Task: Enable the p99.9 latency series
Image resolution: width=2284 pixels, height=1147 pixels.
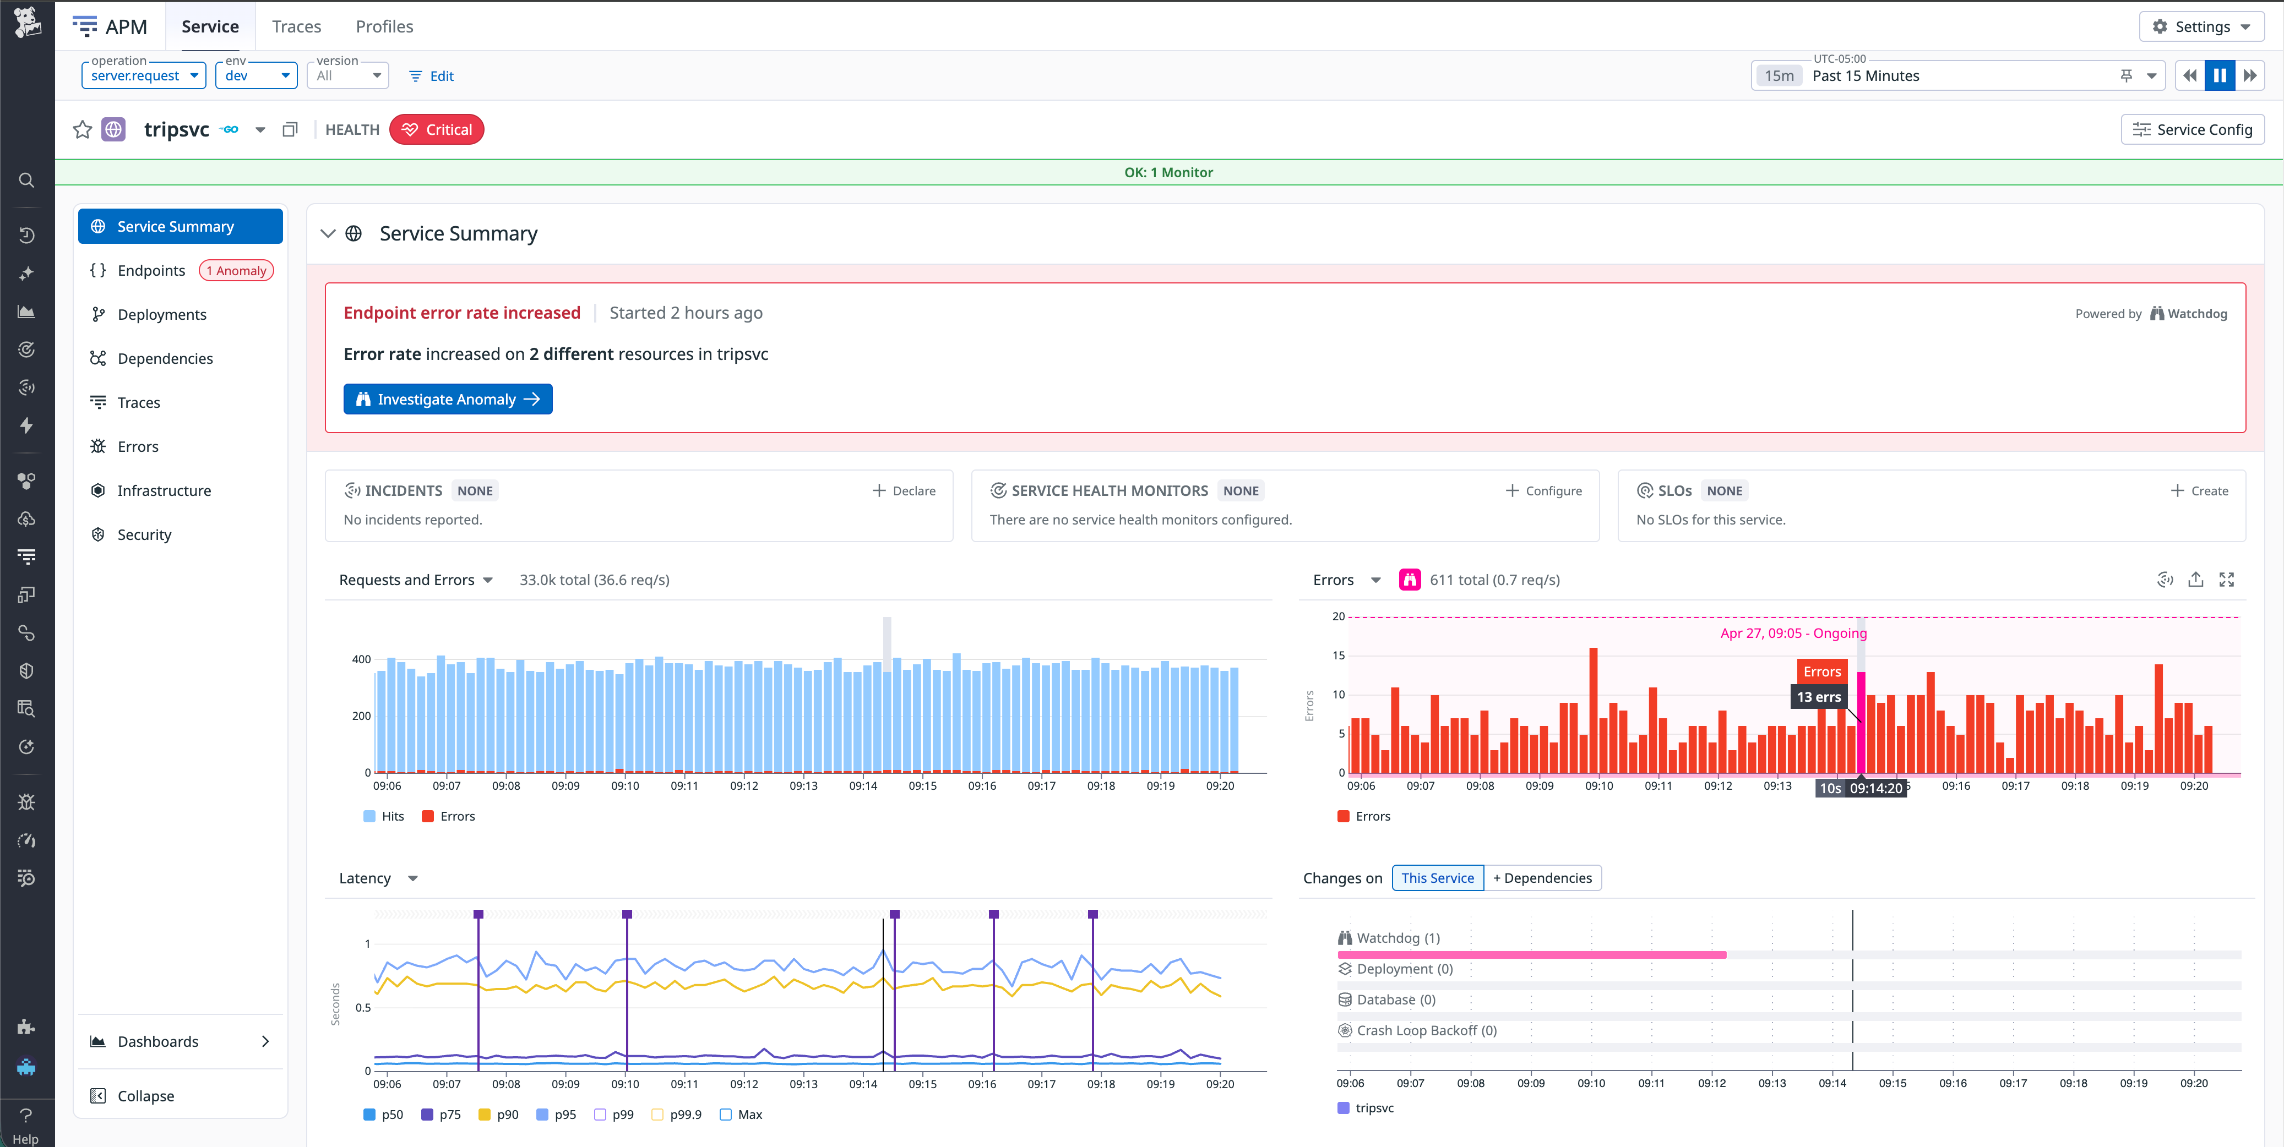Action: (x=677, y=1115)
